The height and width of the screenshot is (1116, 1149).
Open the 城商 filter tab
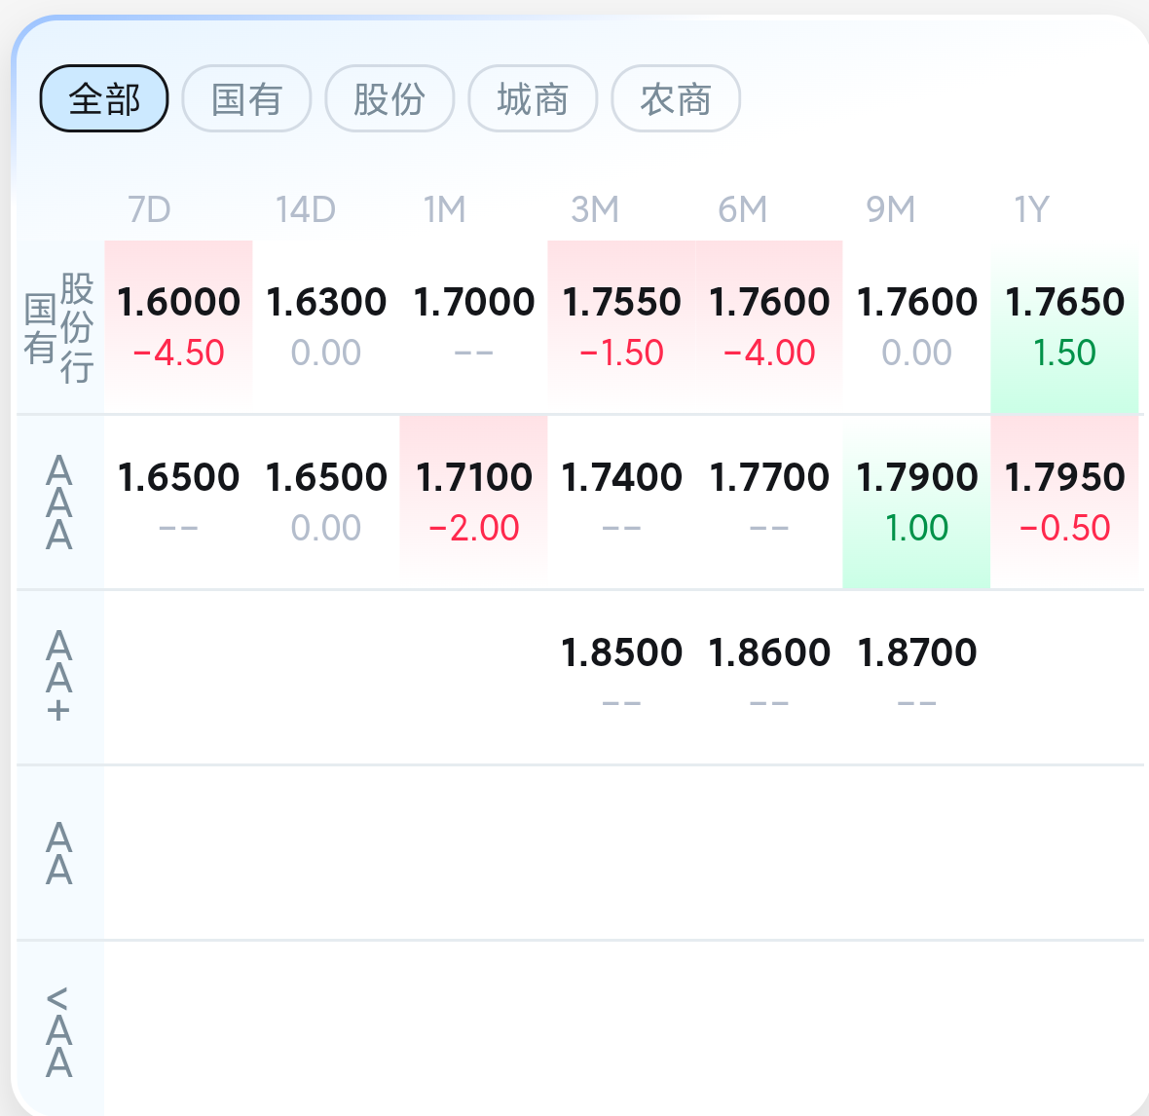click(x=533, y=98)
